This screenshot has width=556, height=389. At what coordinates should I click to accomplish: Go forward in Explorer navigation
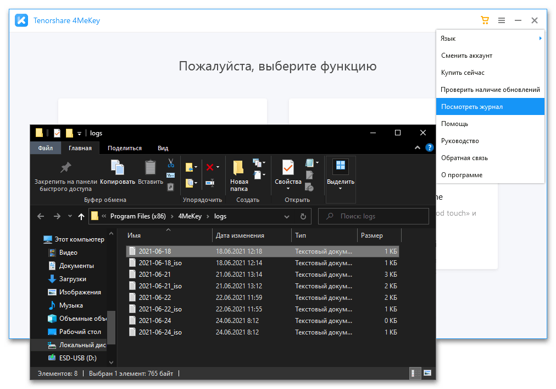pos(57,216)
